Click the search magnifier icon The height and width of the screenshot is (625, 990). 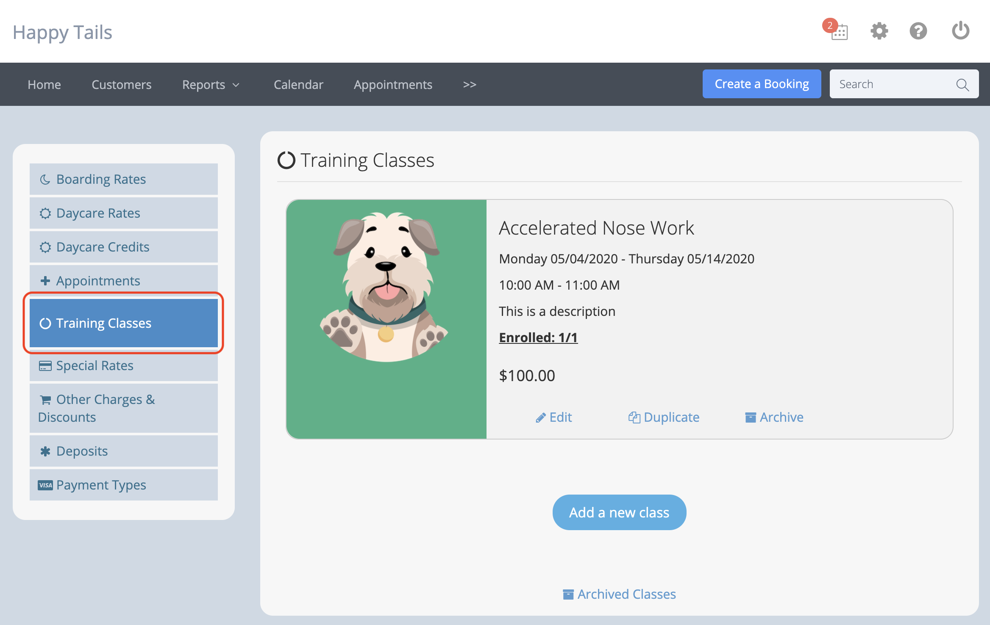(x=962, y=85)
